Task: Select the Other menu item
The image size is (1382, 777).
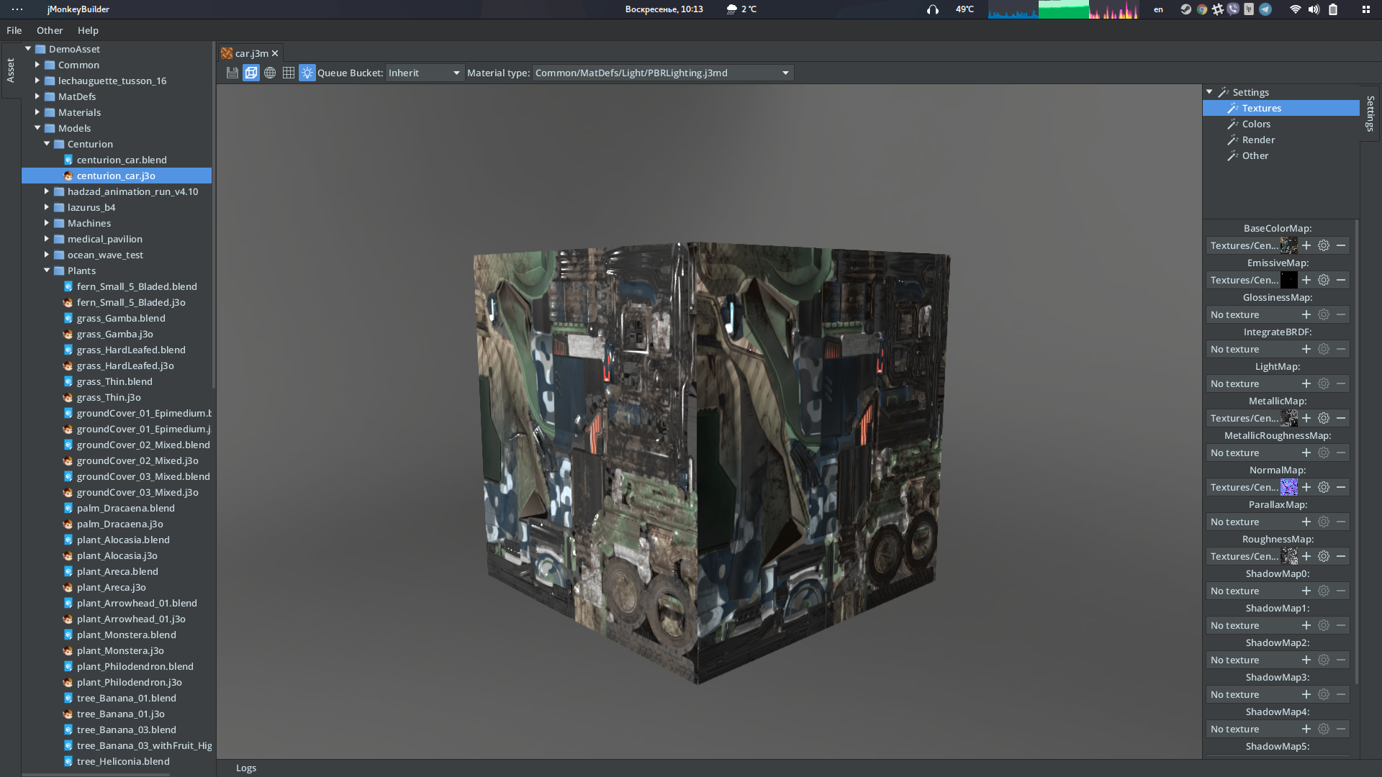Action: [x=50, y=30]
